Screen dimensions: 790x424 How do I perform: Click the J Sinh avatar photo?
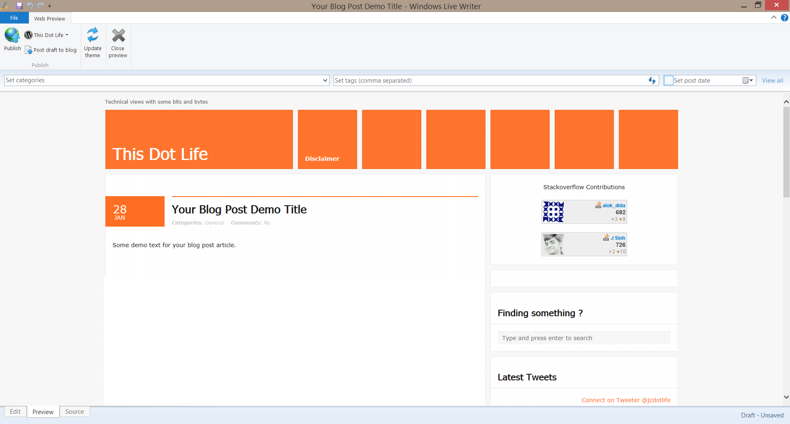553,244
